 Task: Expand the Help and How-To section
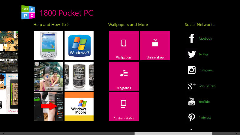51,25
